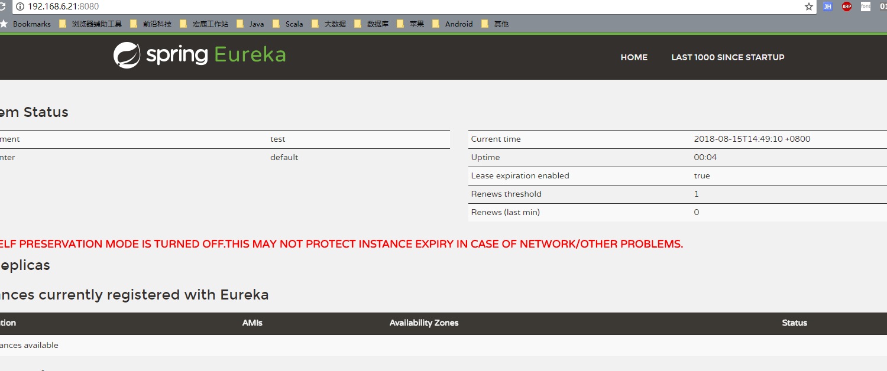Click the 宏鹿工作站 folder icon
The height and width of the screenshot is (371, 887).
pyautogui.click(x=183, y=24)
